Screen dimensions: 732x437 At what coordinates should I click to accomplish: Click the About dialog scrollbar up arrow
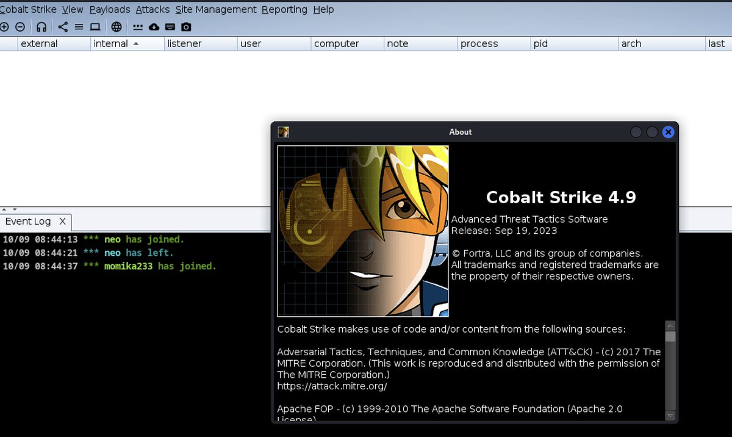[670, 326]
